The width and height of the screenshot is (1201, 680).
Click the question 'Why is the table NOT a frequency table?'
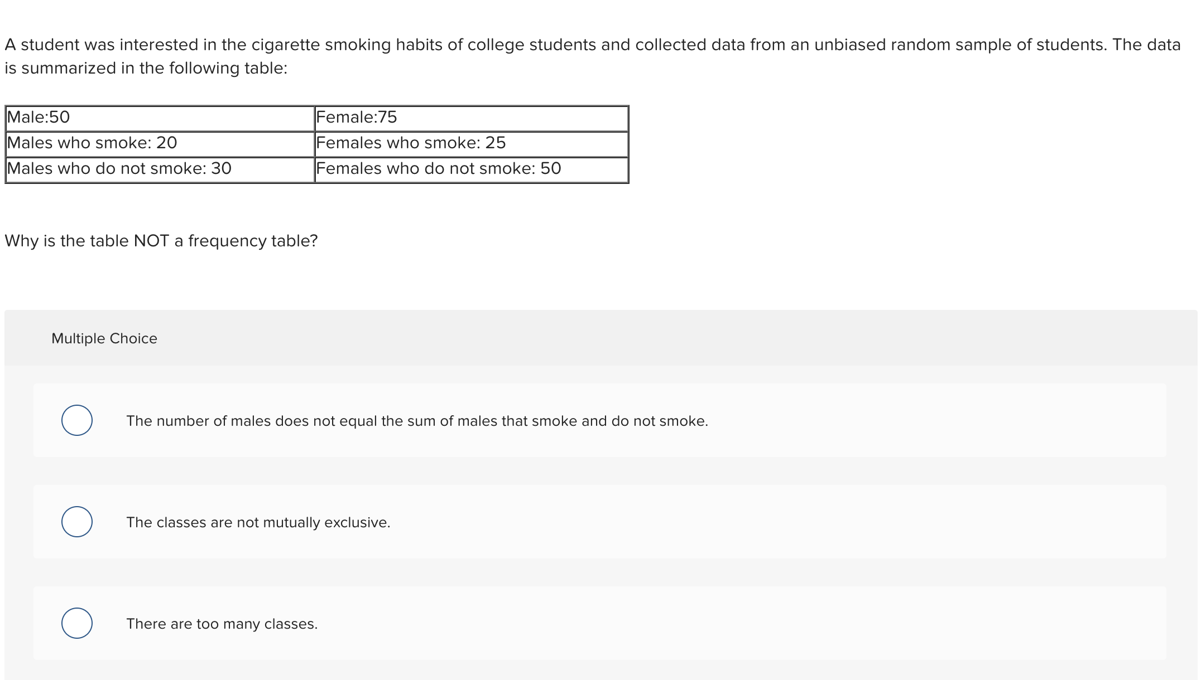tap(161, 240)
